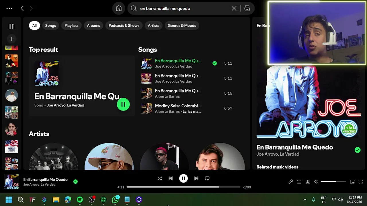Pause playback in the player bar
This screenshot has height=206, width=367.
coord(183,178)
